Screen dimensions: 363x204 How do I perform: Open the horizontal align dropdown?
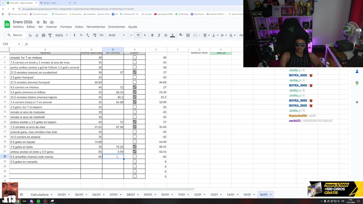pos(206,35)
